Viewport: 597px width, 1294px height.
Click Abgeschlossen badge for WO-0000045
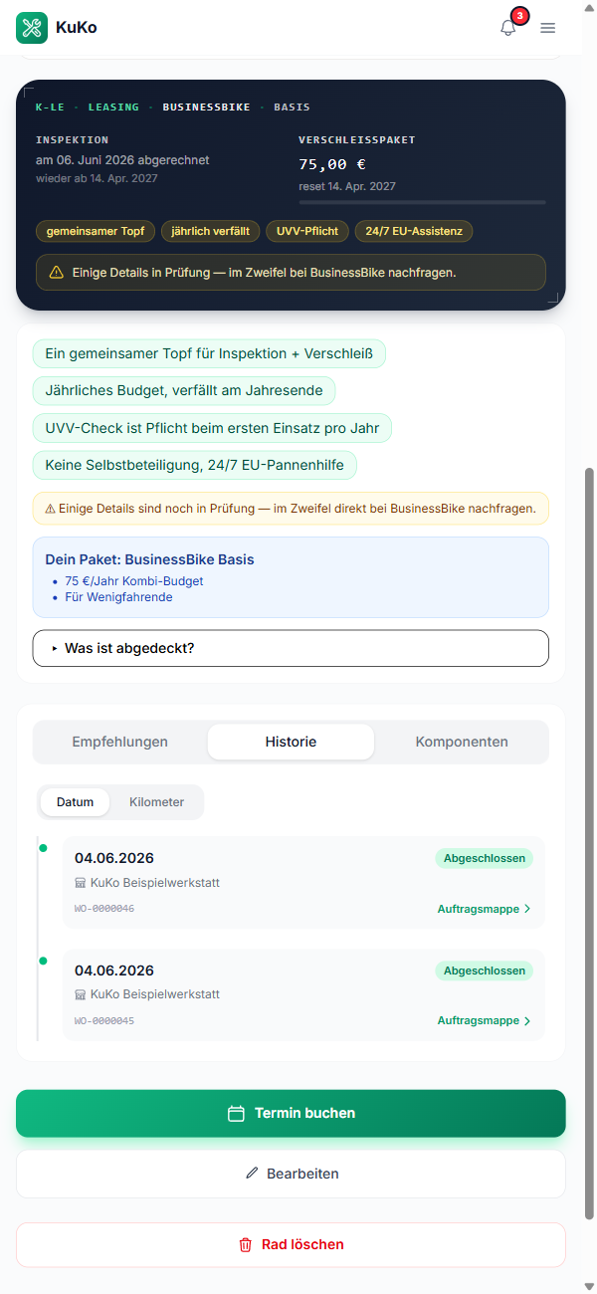click(484, 970)
